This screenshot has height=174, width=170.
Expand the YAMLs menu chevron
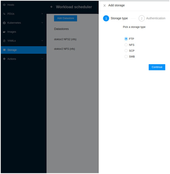tap(42, 41)
